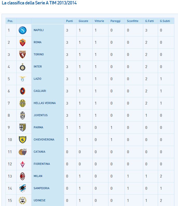Select the Torino team logo
Image resolution: width=178 pixels, height=206 pixels.
tap(23, 55)
